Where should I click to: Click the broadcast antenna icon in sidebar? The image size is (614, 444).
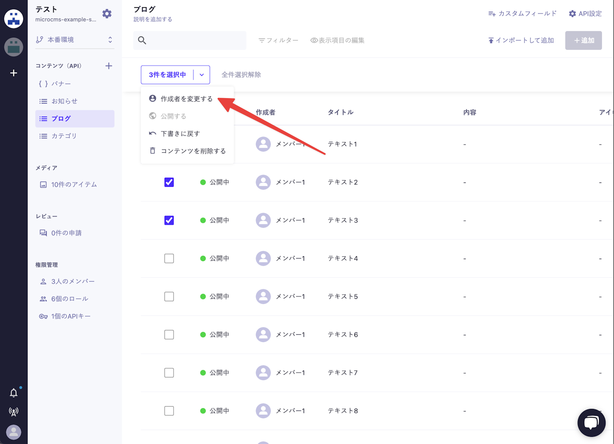click(14, 411)
